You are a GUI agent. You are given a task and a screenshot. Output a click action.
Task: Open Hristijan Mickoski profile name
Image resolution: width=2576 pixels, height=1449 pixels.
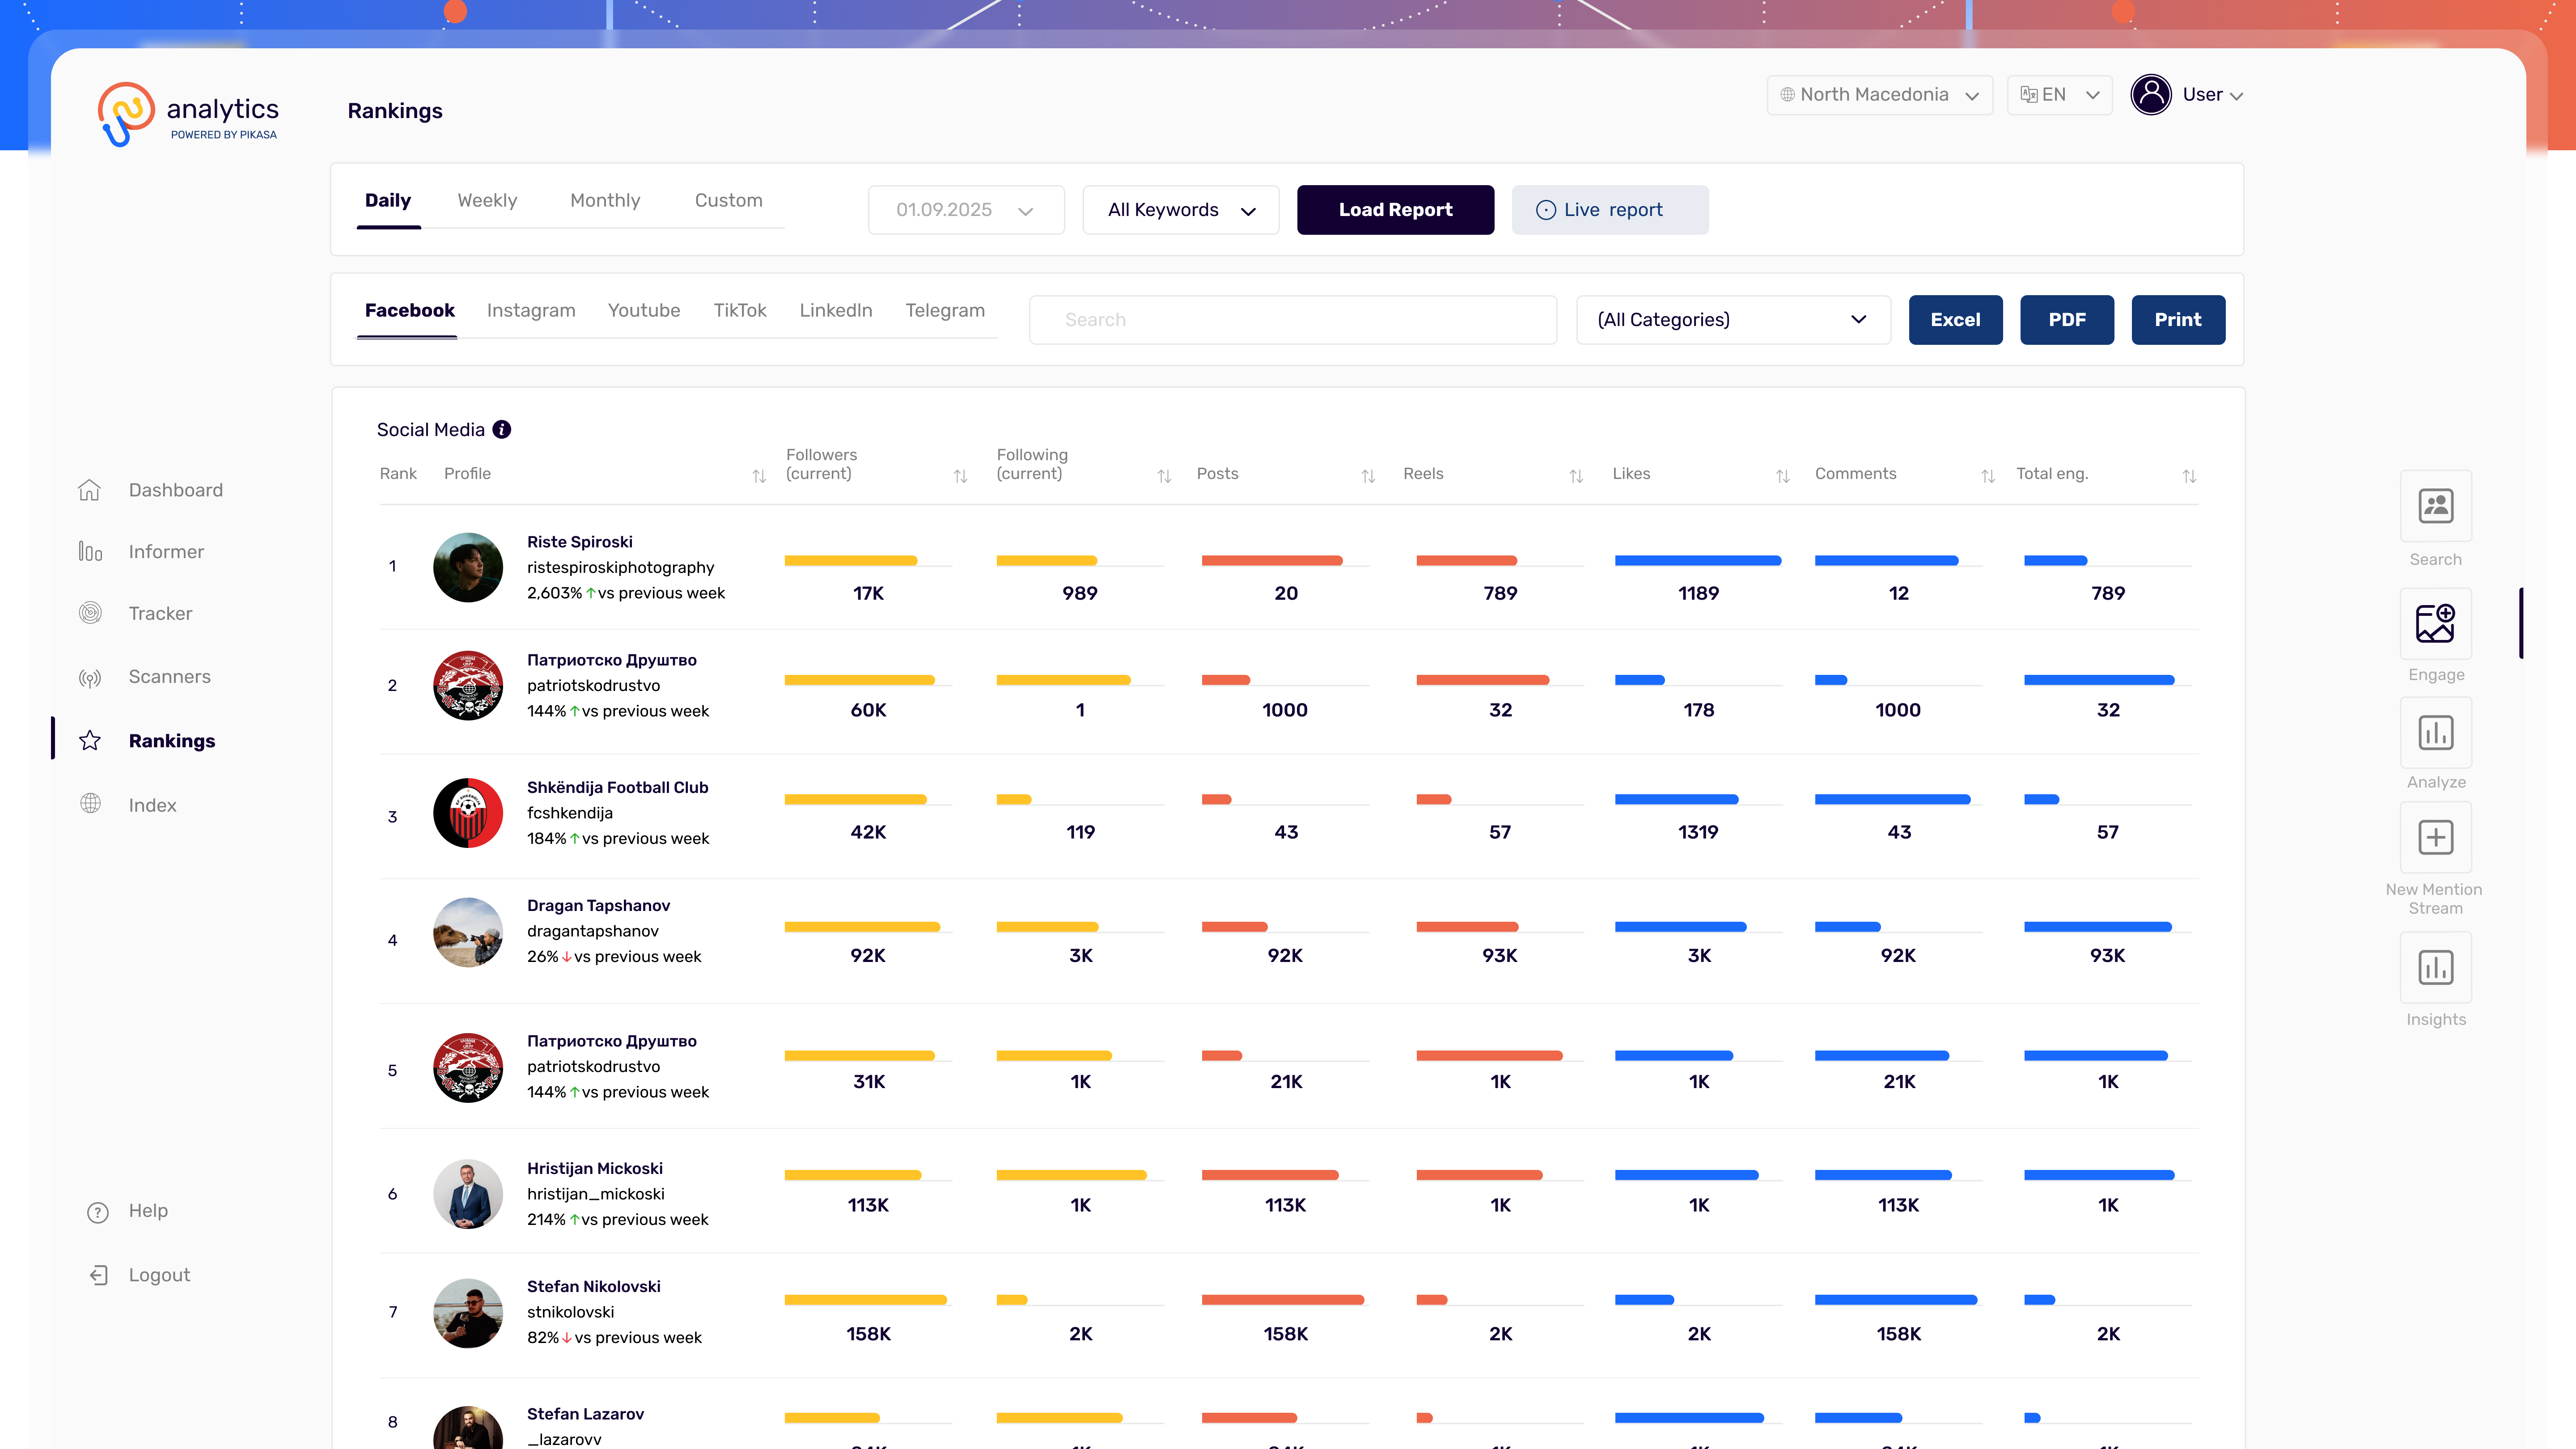tap(595, 1169)
